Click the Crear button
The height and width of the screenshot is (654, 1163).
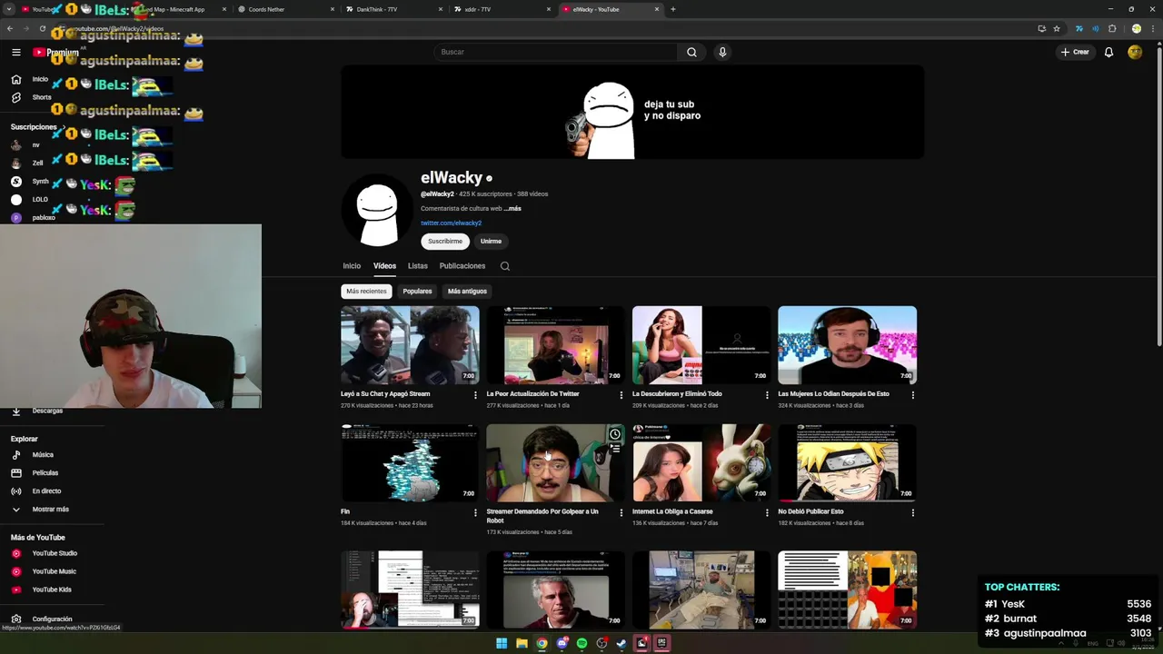tap(1075, 52)
